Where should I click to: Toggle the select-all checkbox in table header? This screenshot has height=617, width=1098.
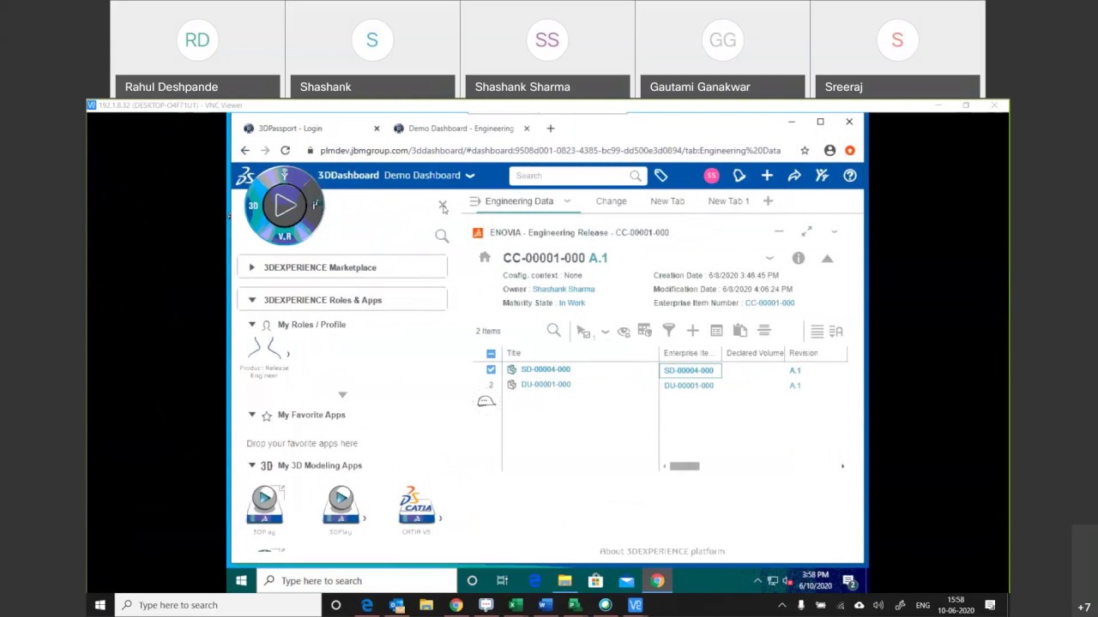pos(491,353)
